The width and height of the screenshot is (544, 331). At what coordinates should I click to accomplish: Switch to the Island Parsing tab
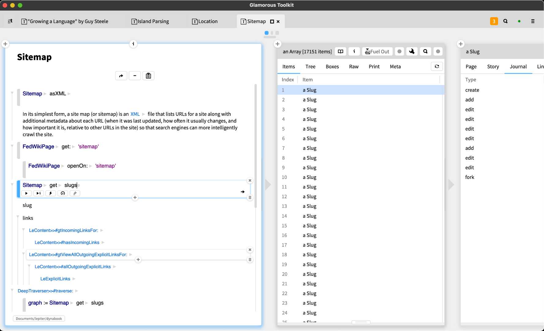tap(150, 21)
